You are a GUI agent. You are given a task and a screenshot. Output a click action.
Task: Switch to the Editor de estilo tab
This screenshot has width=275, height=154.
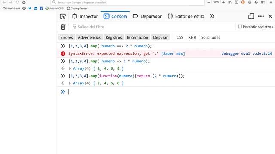tap(186, 16)
